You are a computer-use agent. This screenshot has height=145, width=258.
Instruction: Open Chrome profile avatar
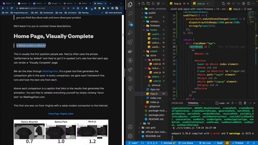[117, 8]
